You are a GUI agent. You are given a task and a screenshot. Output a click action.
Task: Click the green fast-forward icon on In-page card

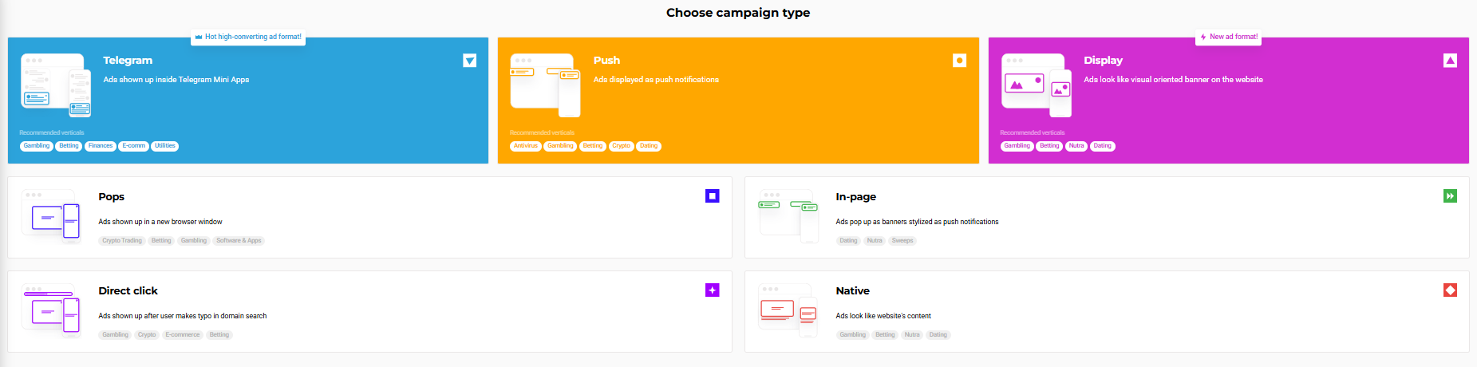click(1451, 195)
